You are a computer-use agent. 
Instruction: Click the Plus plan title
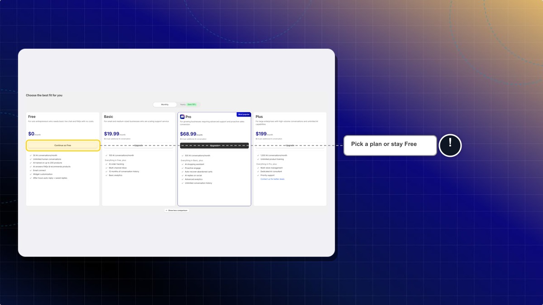[259, 117]
